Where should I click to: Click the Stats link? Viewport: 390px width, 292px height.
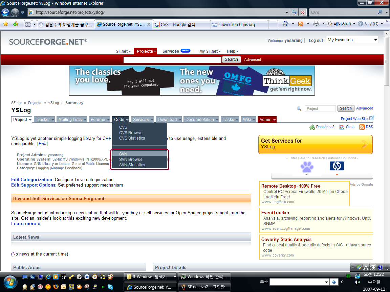click(350, 127)
